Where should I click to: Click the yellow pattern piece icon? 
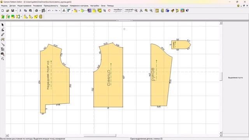pos(76,10)
